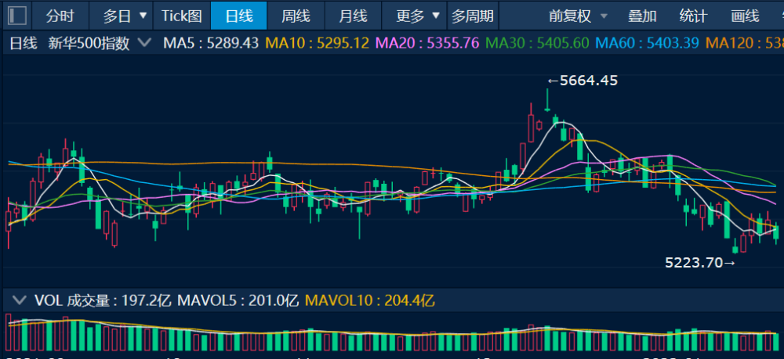The image size is (784, 359).
Task: Click the MA60 blue indicator label
Action: coord(647,44)
